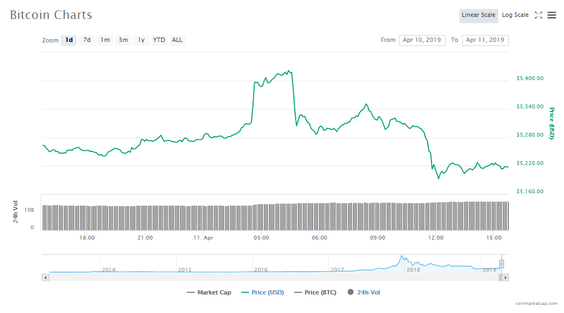Select the 7d zoom range
564x313 pixels.
click(x=87, y=40)
